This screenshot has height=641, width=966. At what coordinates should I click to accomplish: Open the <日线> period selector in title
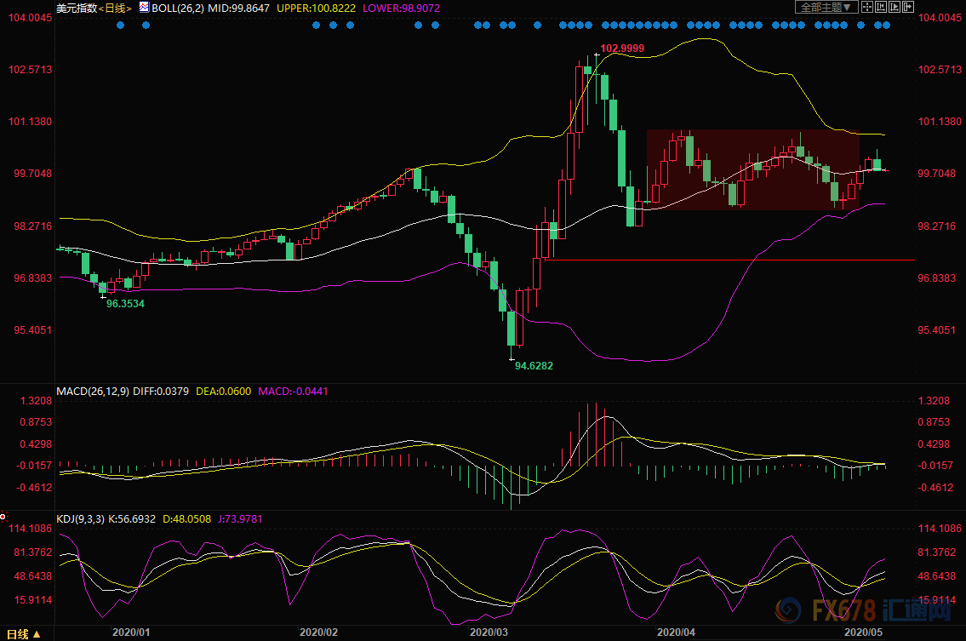point(117,7)
